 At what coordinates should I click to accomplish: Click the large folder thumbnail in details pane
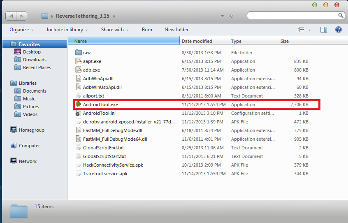(x=19, y=211)
